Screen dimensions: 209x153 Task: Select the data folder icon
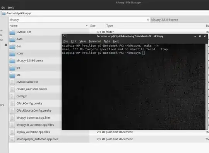pos(12,39)
